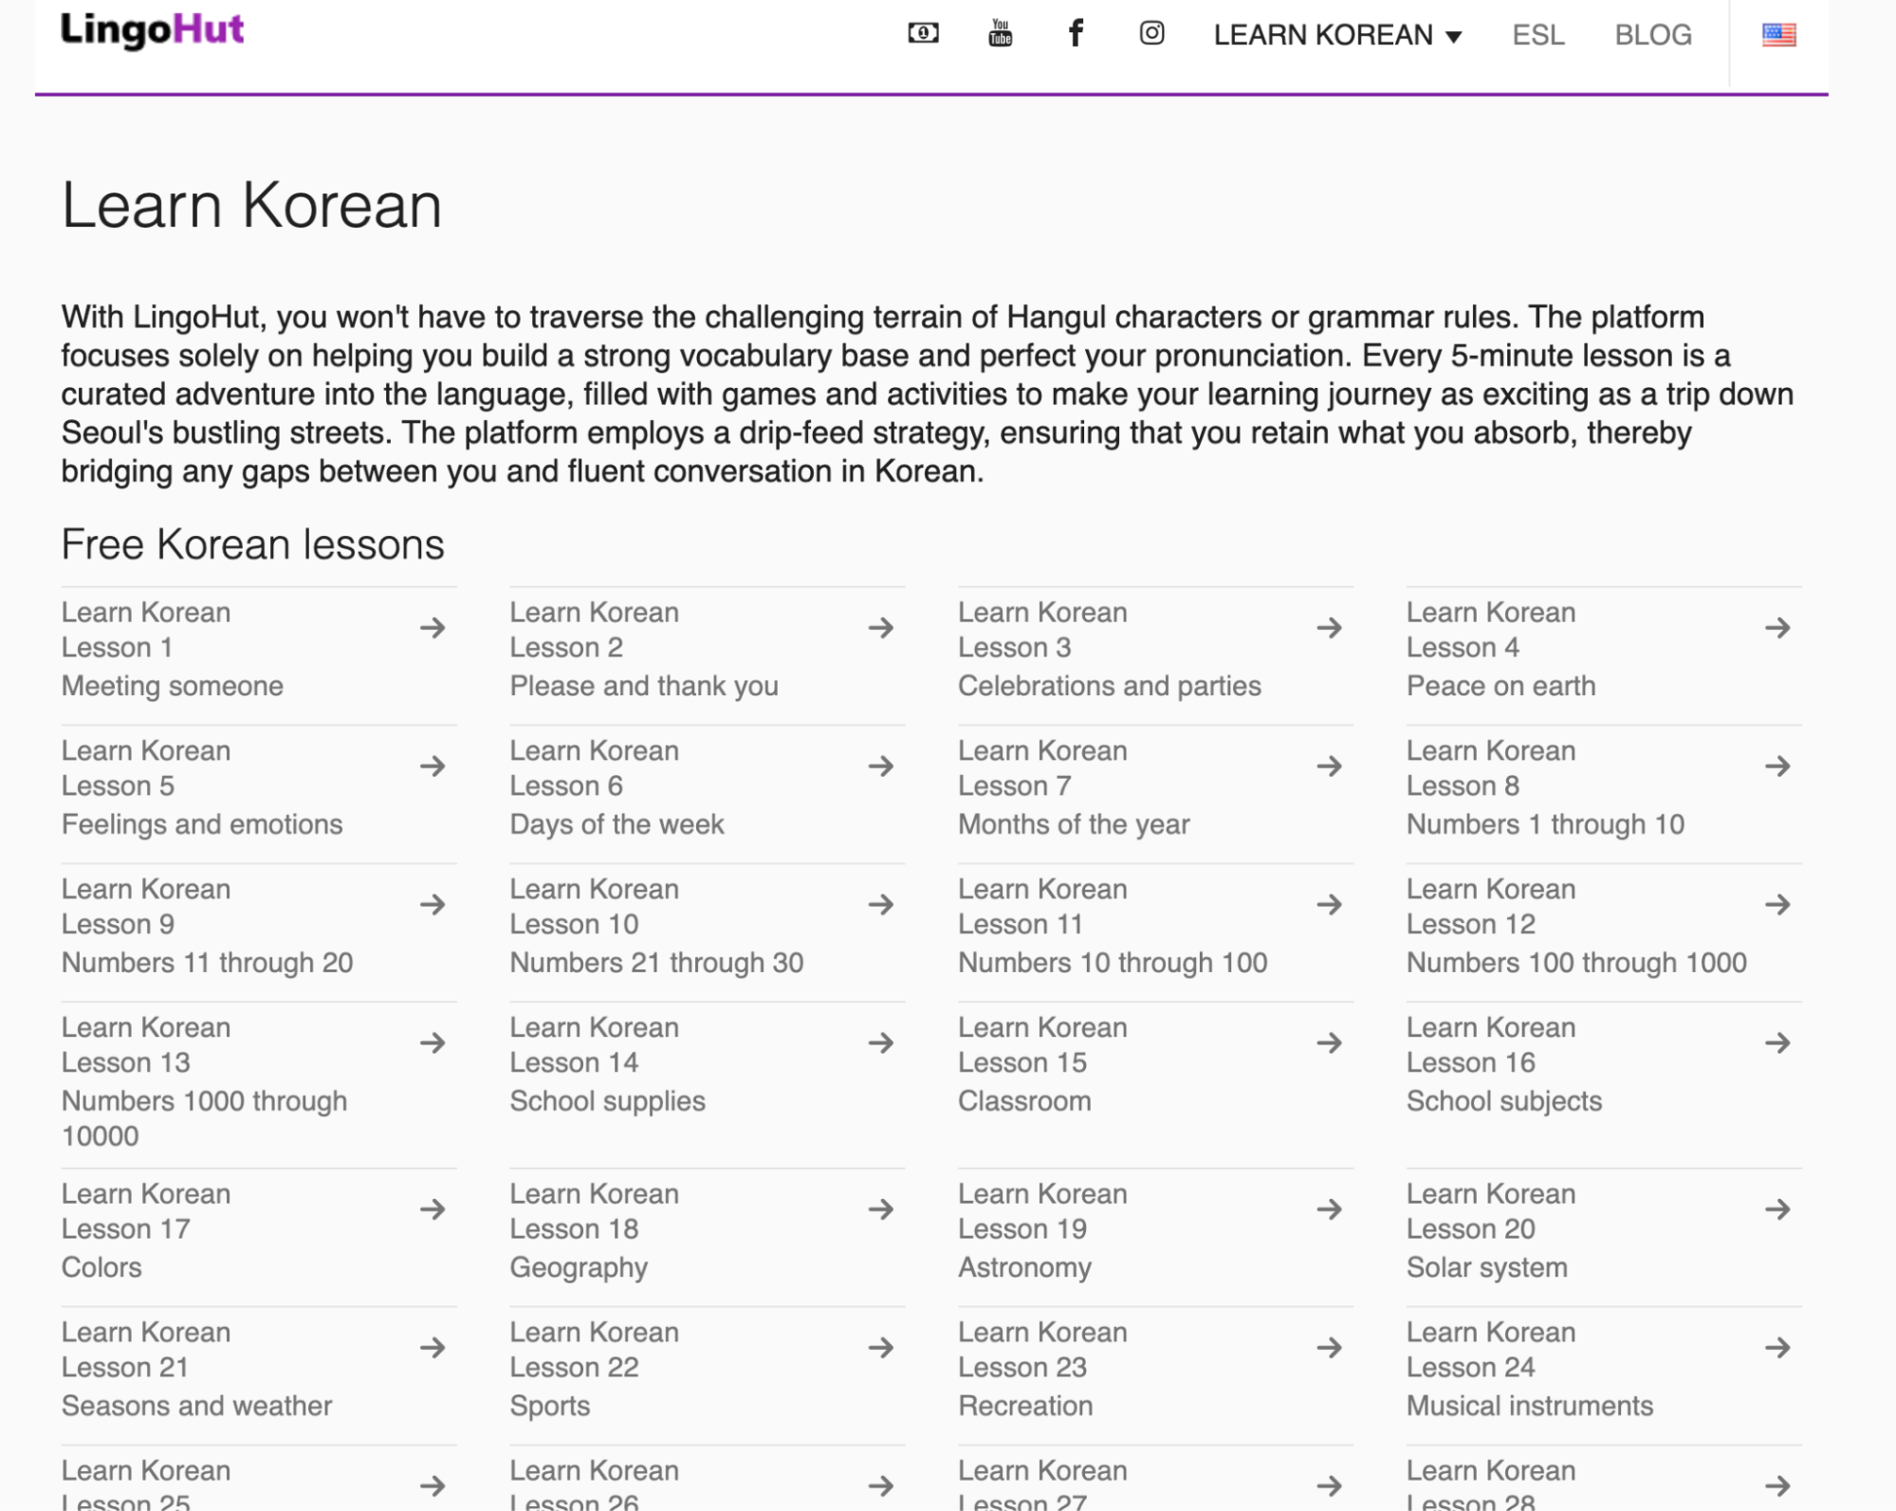Open Lesson 6 Days of the week
1896x1511 pixels.
(x=617, y=787)
